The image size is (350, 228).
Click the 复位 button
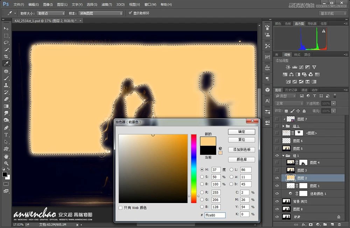tap(241, 140)
